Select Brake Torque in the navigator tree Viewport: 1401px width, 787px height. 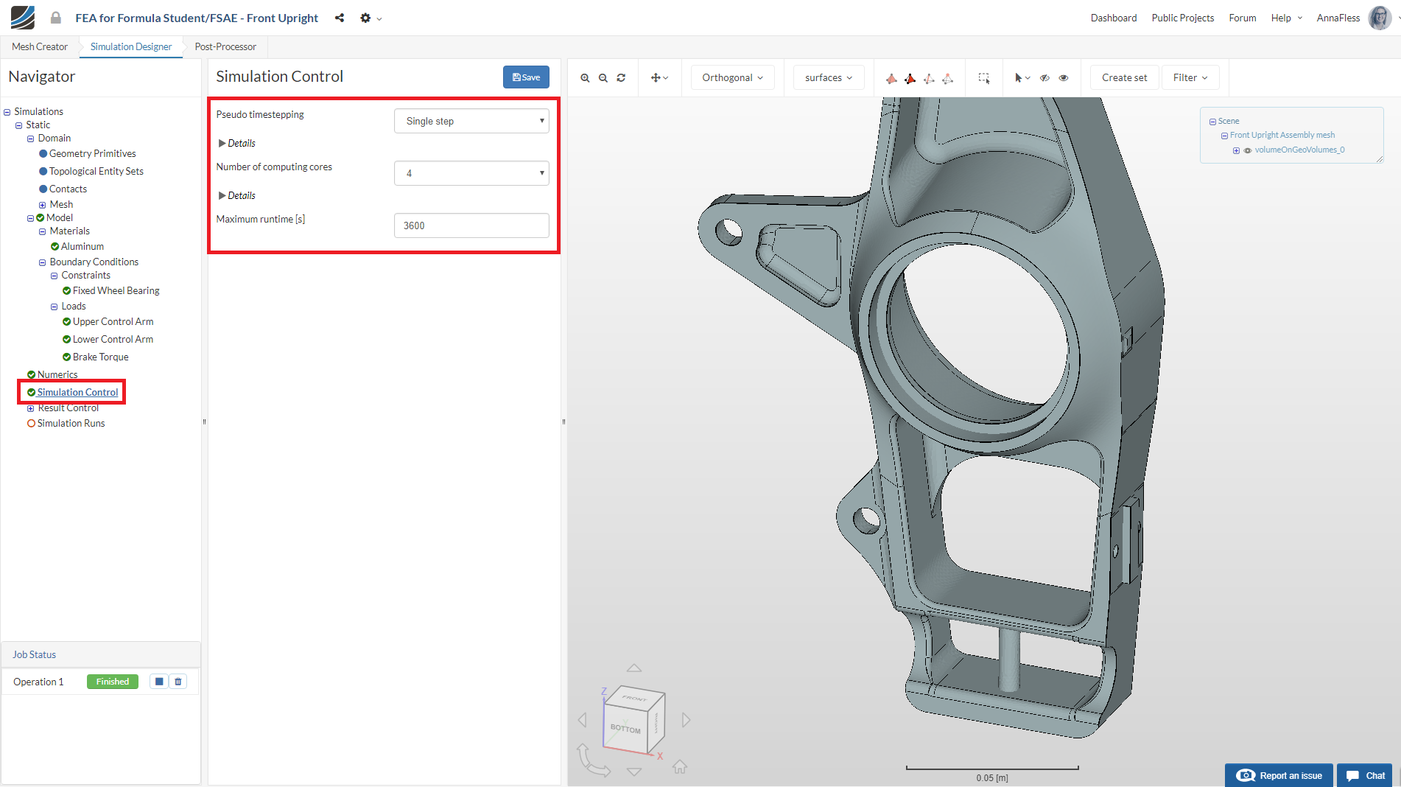(100, 357)
